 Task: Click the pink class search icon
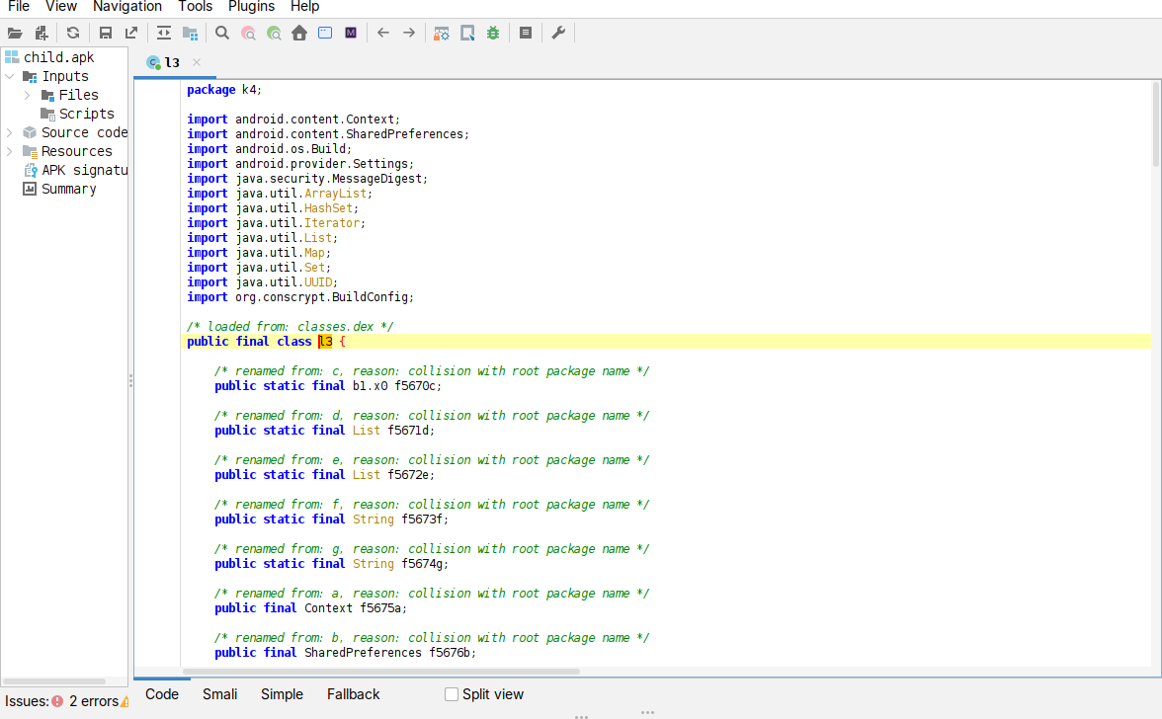click(248, 33)
